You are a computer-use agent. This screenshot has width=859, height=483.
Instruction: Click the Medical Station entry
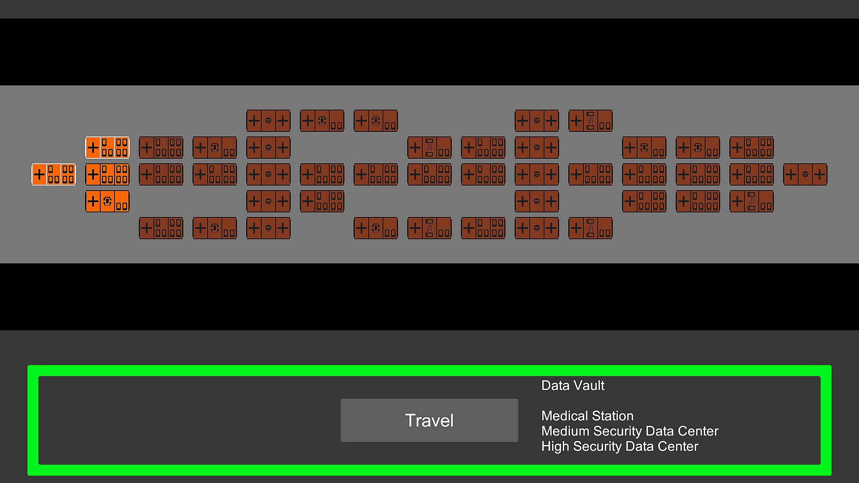587,416
